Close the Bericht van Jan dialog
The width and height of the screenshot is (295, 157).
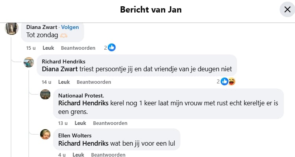point(287,9)
